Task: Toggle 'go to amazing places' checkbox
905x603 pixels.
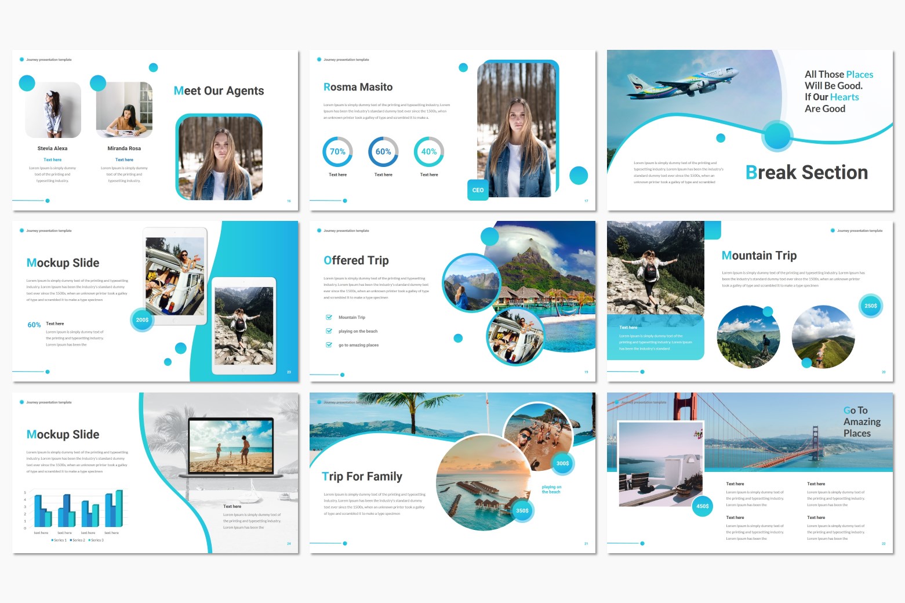Action: pyautogui.click(x=329, y=345)
